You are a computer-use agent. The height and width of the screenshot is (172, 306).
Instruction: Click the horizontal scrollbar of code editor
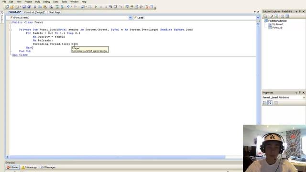[x=117, y=157]
